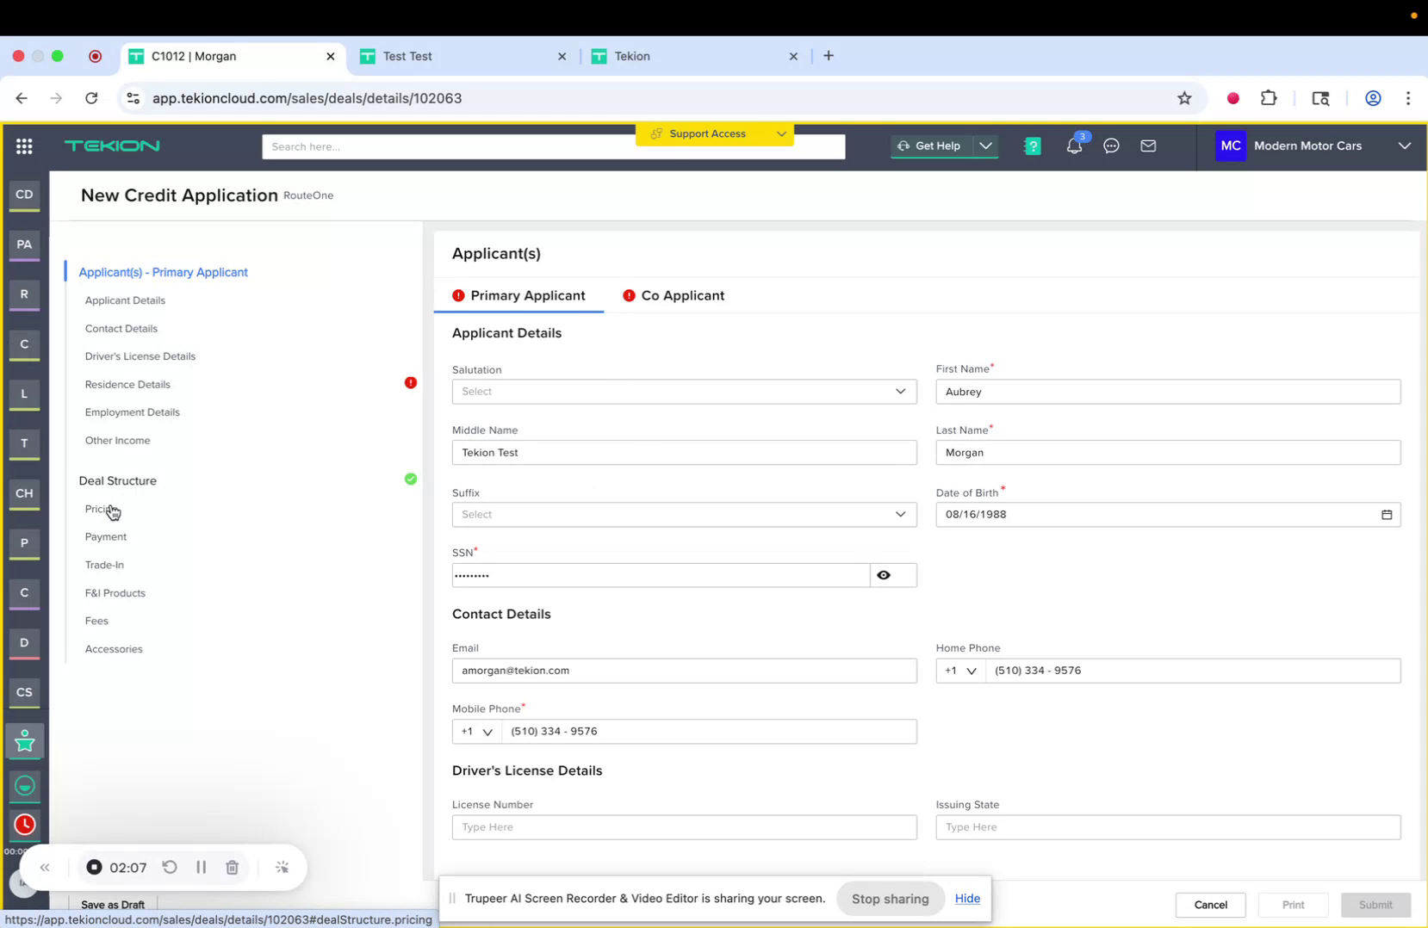Open the mail envelope icon
This screenshot has width=1428, height=928.
[1148, 146]
